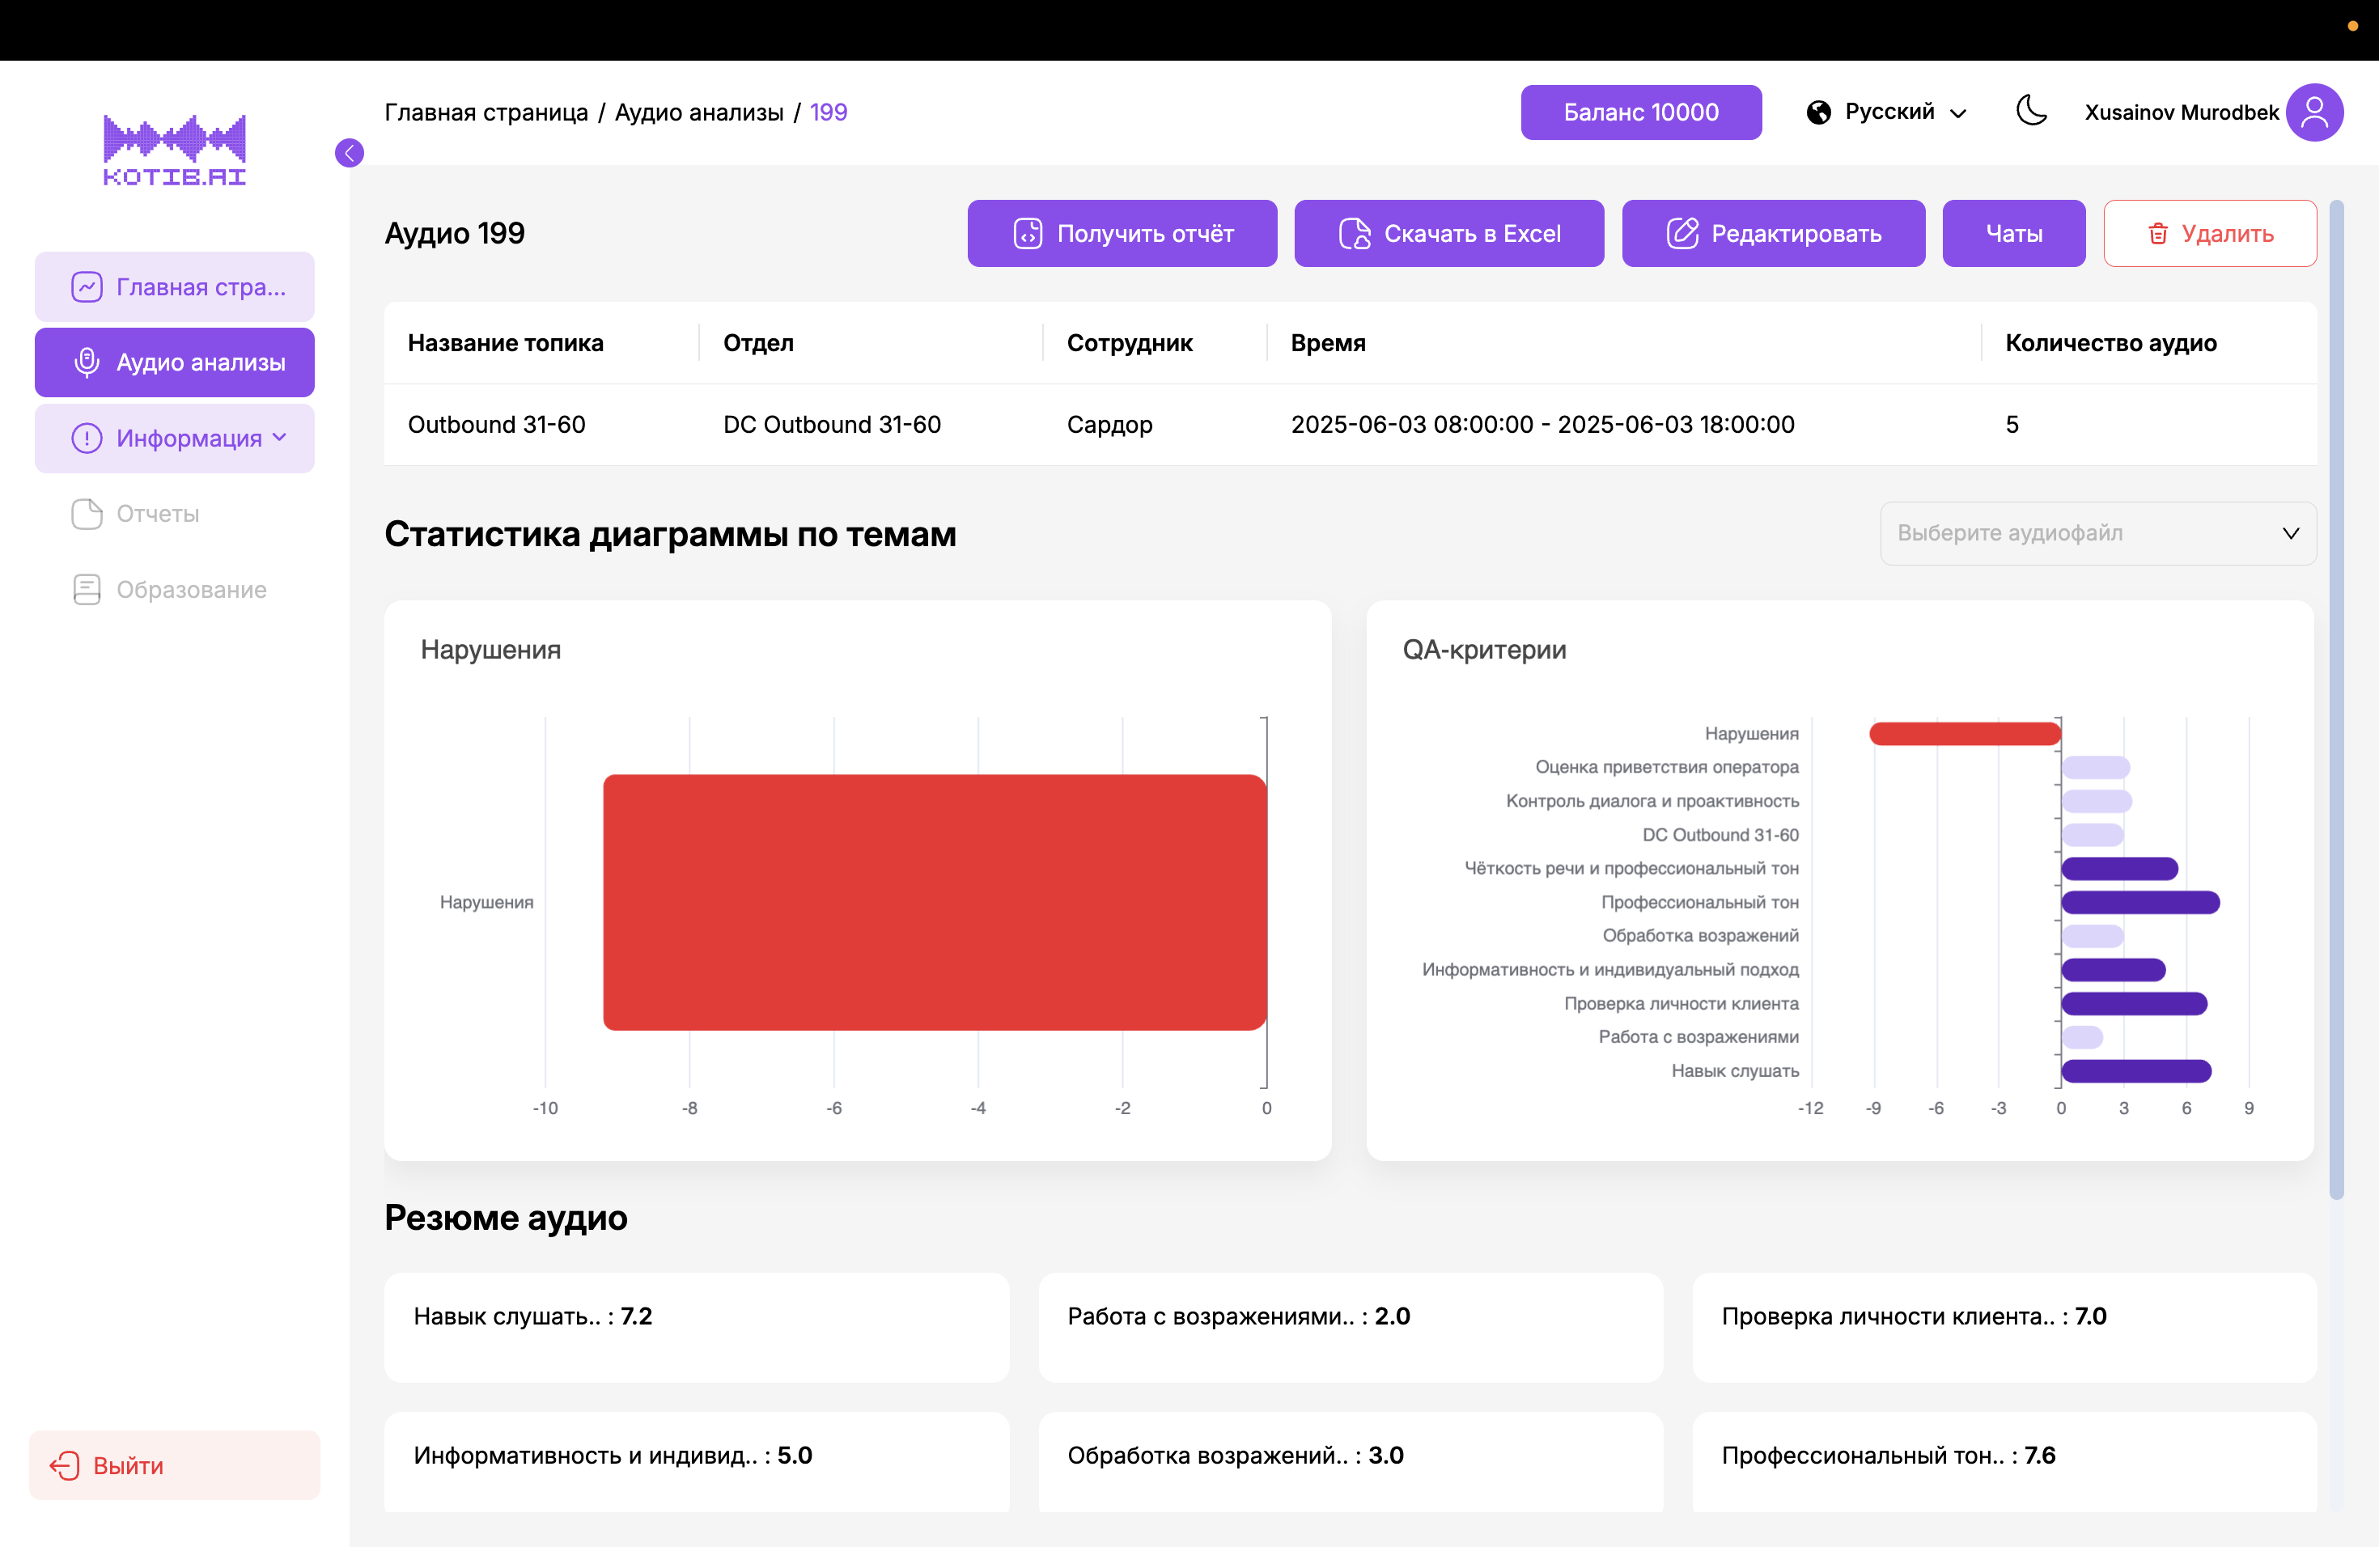The height and width of the screenshot is (1547, 2379).
Task: Click the Удалить button
Action: click(2209, 233)
